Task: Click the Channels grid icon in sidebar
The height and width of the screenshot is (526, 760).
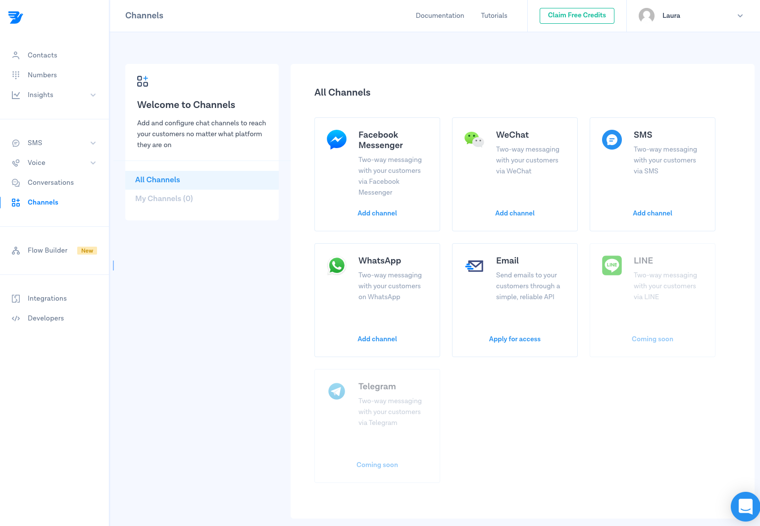Action: coord(16,202)
